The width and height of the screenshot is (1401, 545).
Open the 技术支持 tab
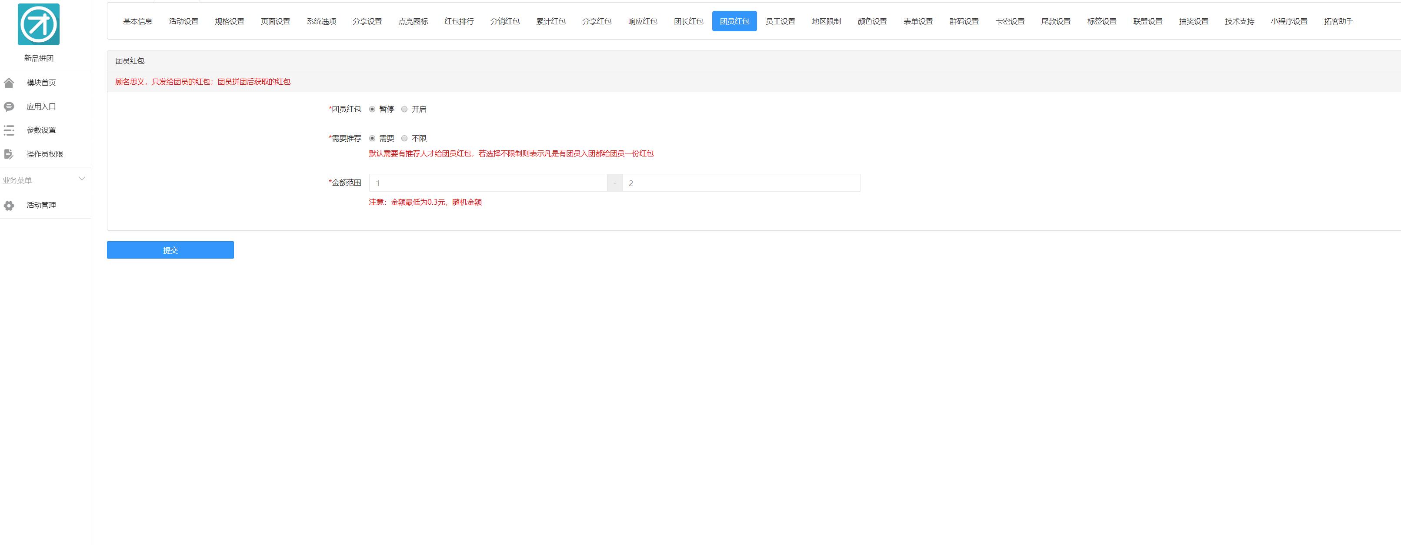click(x=1240, y=21)
